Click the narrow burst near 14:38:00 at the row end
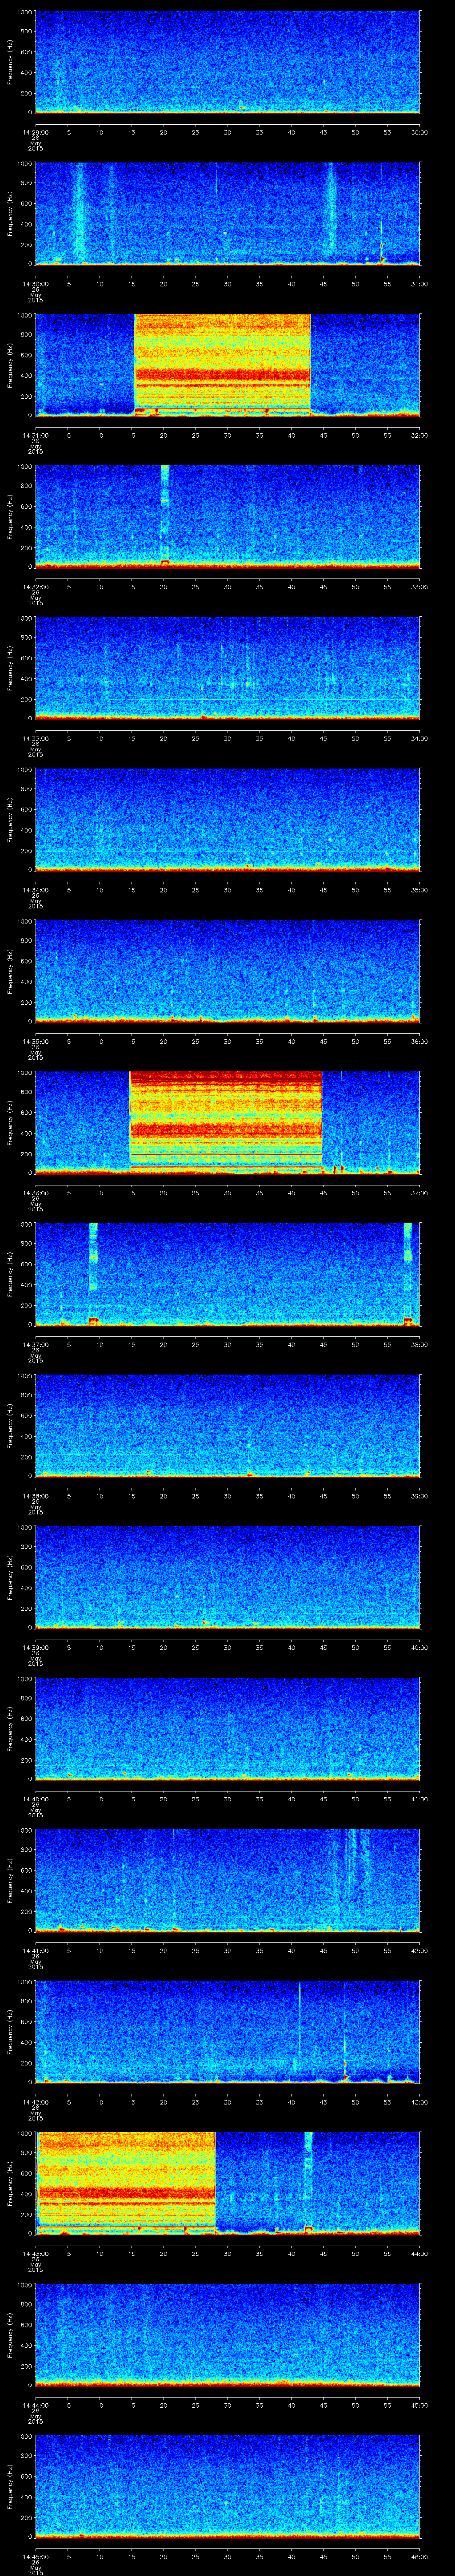This screenshot has height=2576, width=455. [408, 1272]
